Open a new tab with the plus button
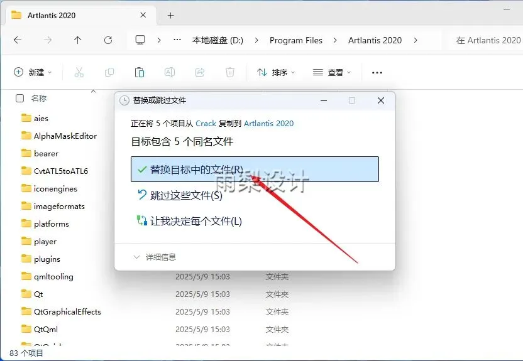Screen dimensions: 523x361 170,15
